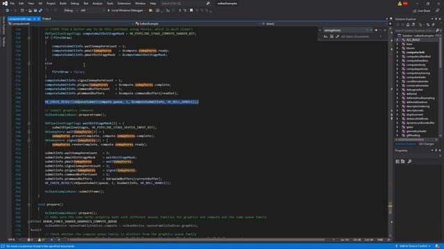Click the Visual Studio logo icon
Viewport: 444px width, 249px height.
(5, 3)
